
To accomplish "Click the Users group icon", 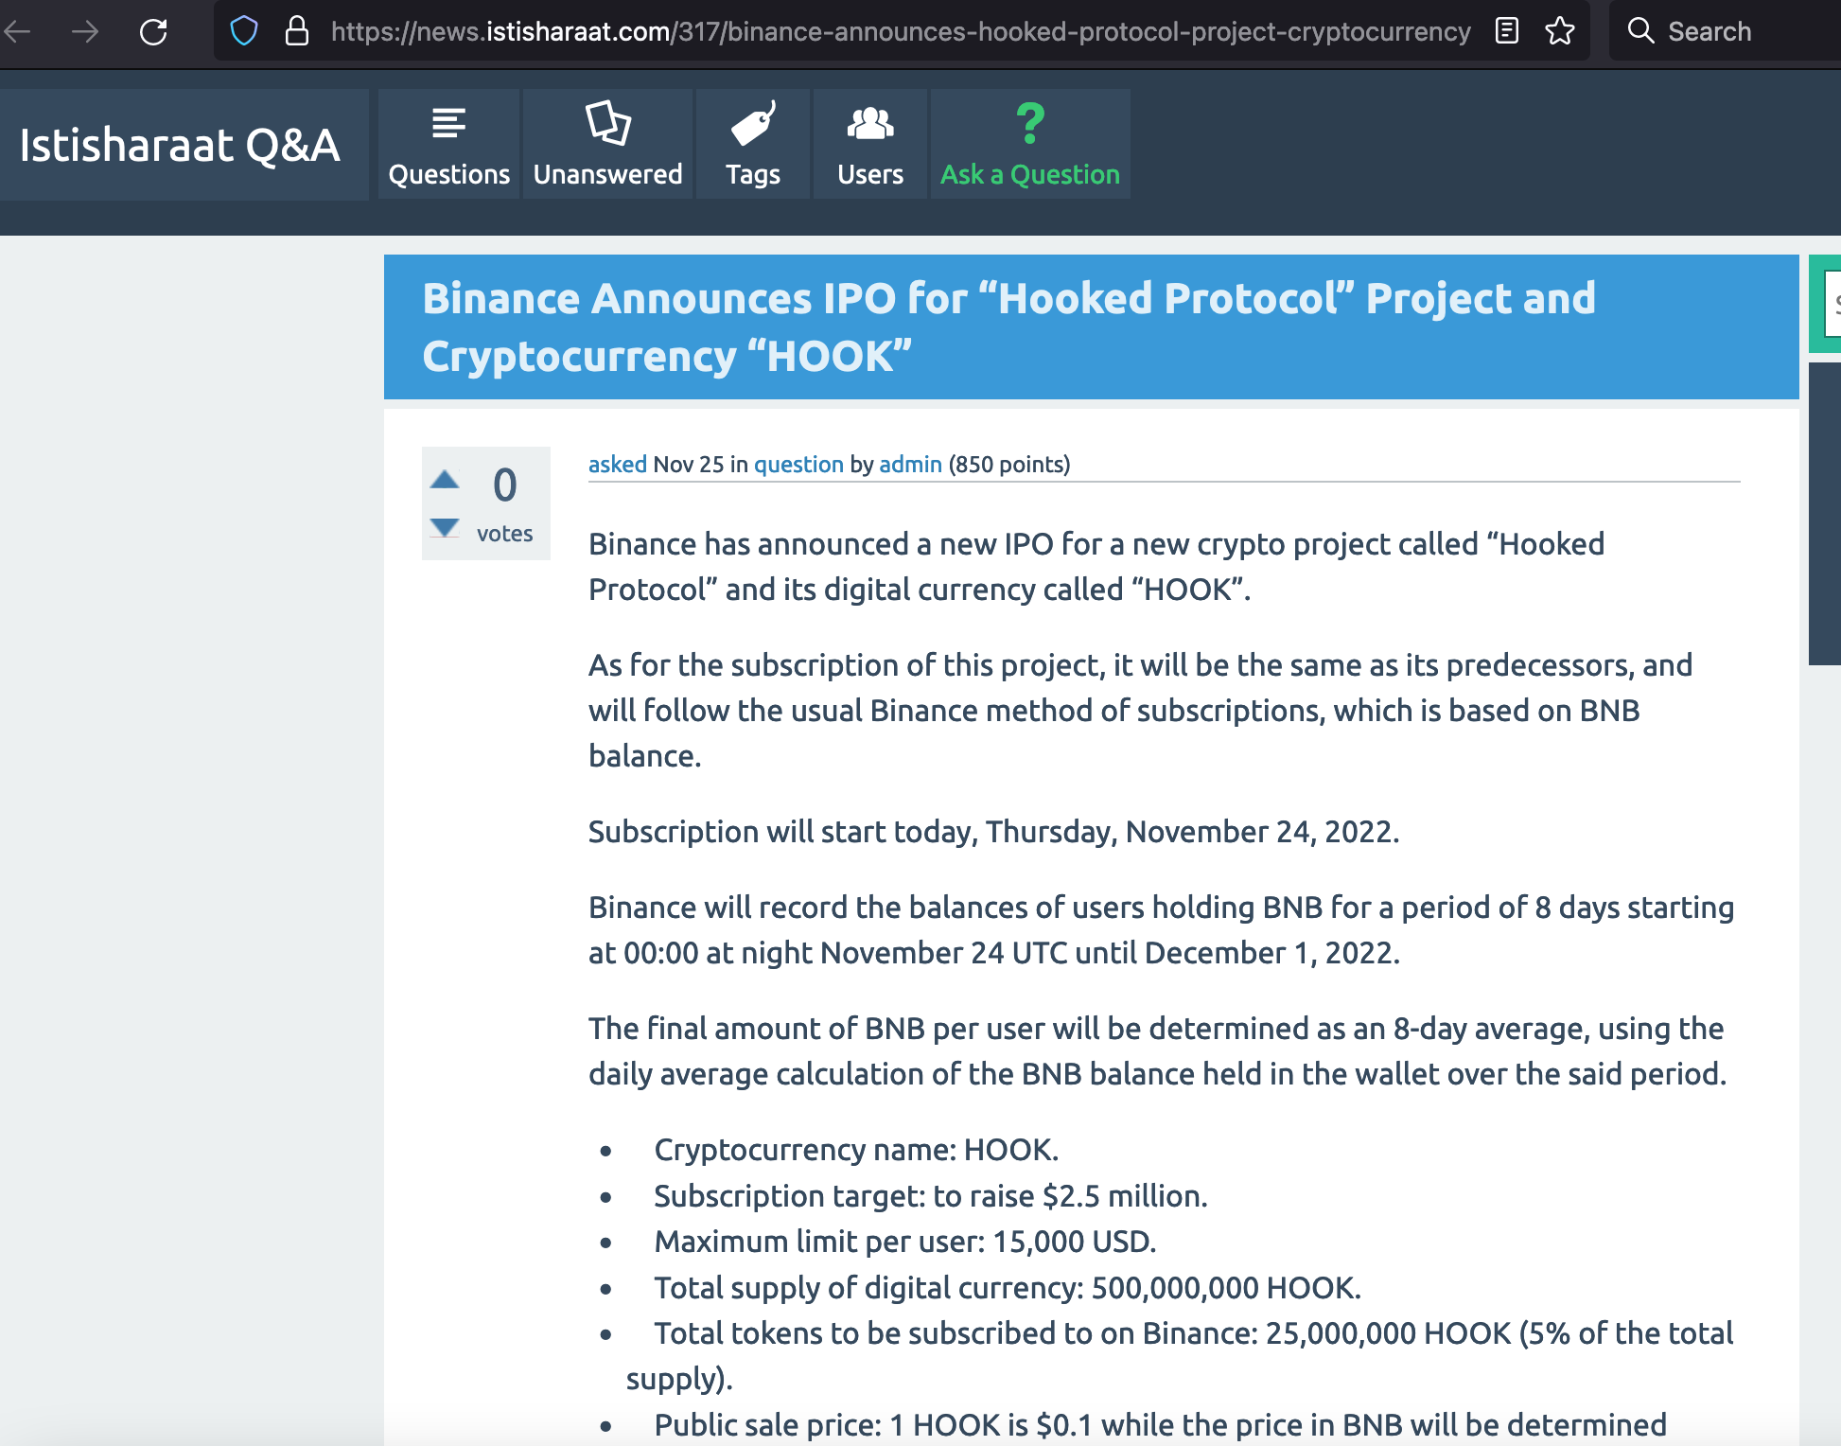I will click(870, 123).
